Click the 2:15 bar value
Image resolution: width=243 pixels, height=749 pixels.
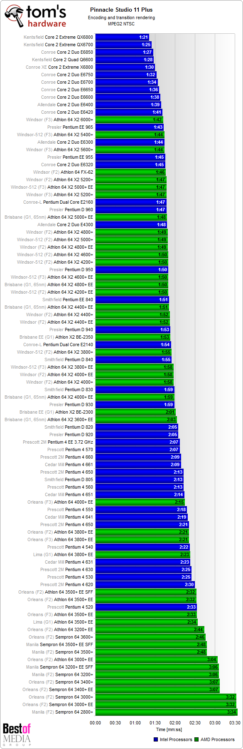coord(179,502)
